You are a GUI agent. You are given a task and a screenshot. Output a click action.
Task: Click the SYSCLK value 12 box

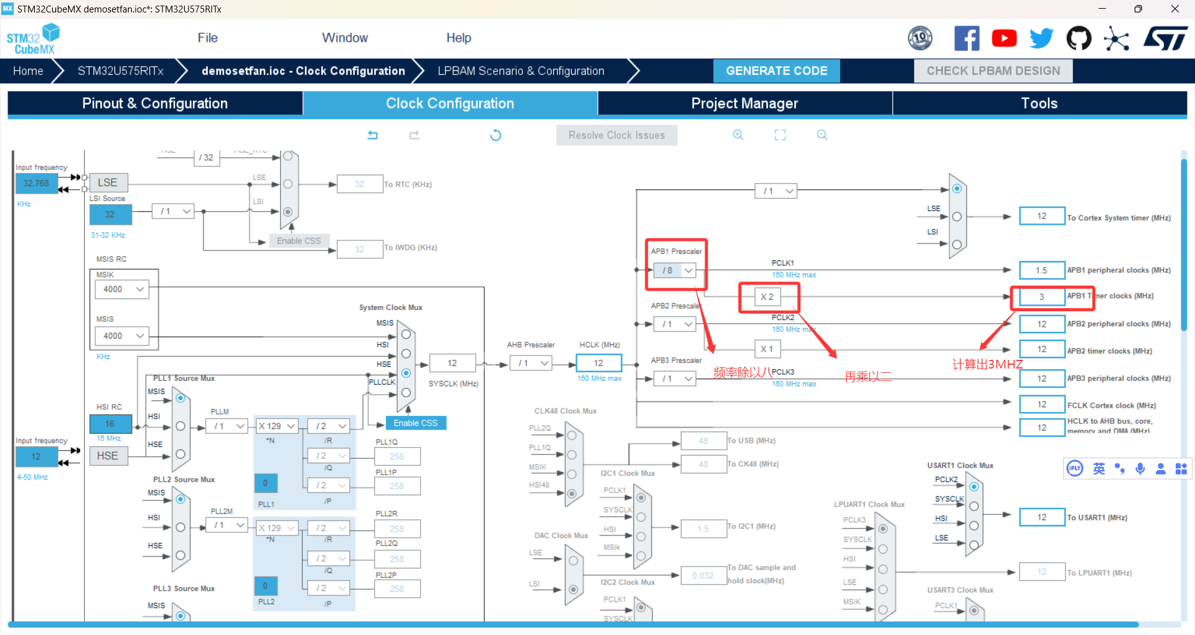click(452, 363)
